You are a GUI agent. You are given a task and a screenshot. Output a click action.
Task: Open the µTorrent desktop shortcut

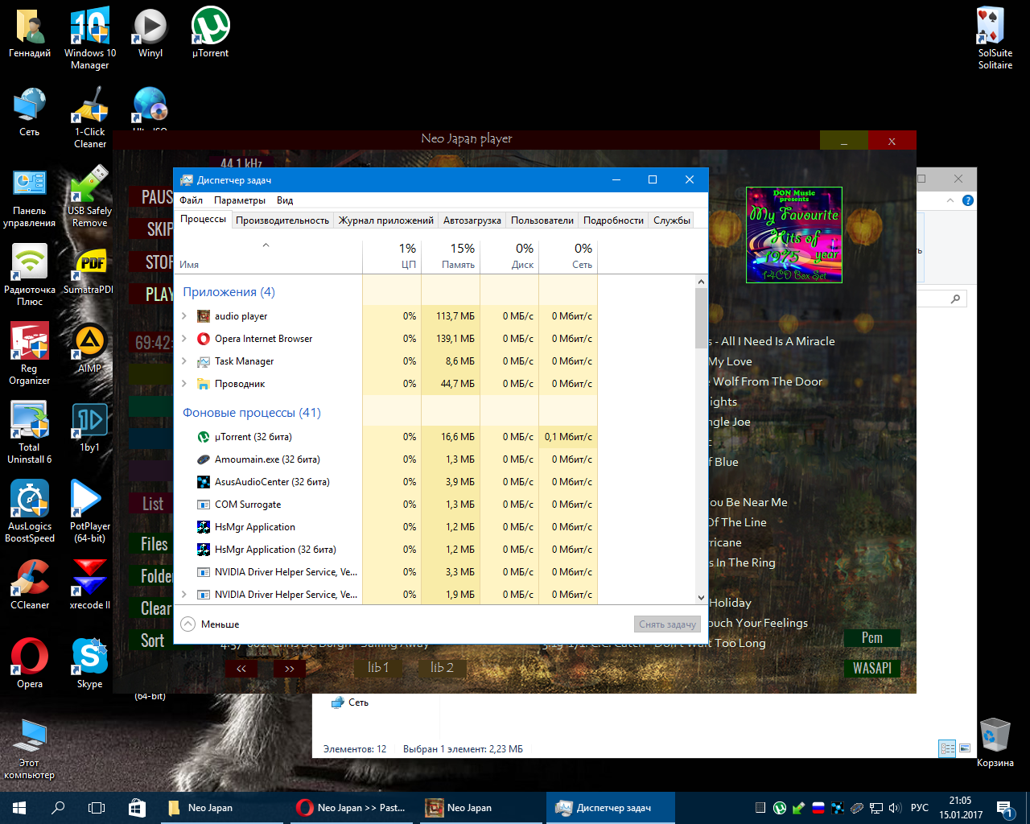pyautogui.click(x=210, y=34)
